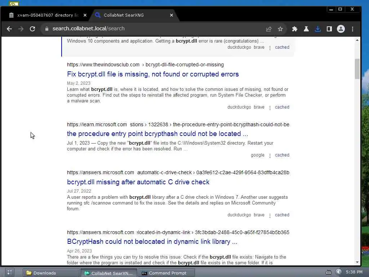Image resolution: width=369 pixels, height=277 pixels.
Task: Click the system tray expand arrow icon
Action: point(338,272)
